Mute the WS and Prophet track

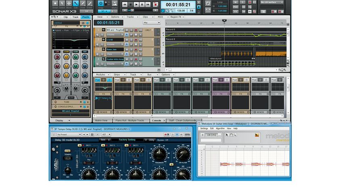coord(126,30)
